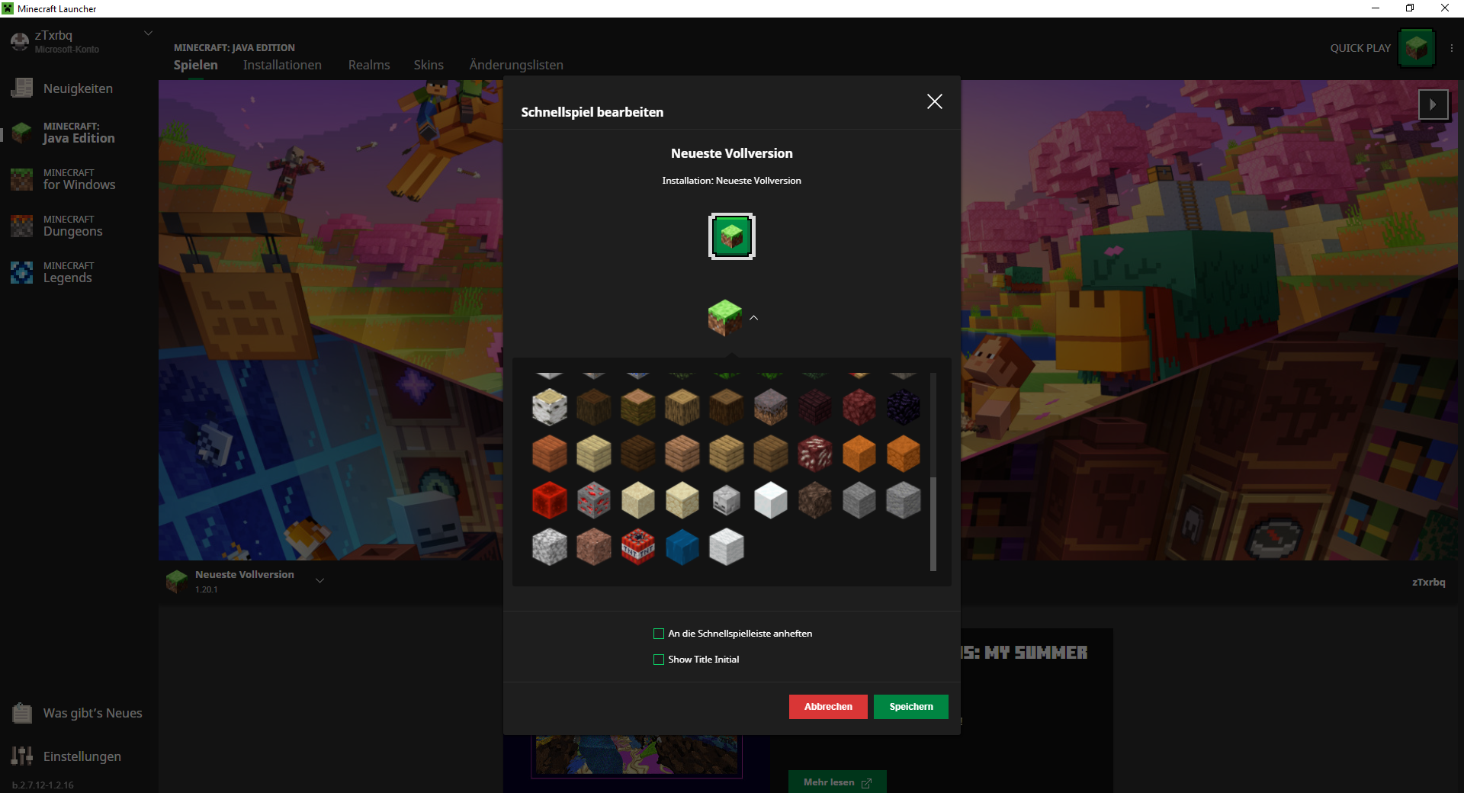This screenshot has width=1464, height=793.
Task: Select the snow block beside the skull
Action: click(771, 501)
